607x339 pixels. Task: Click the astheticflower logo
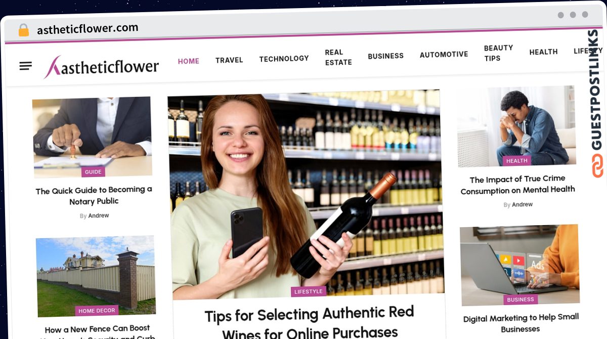(x=101, y=67)
